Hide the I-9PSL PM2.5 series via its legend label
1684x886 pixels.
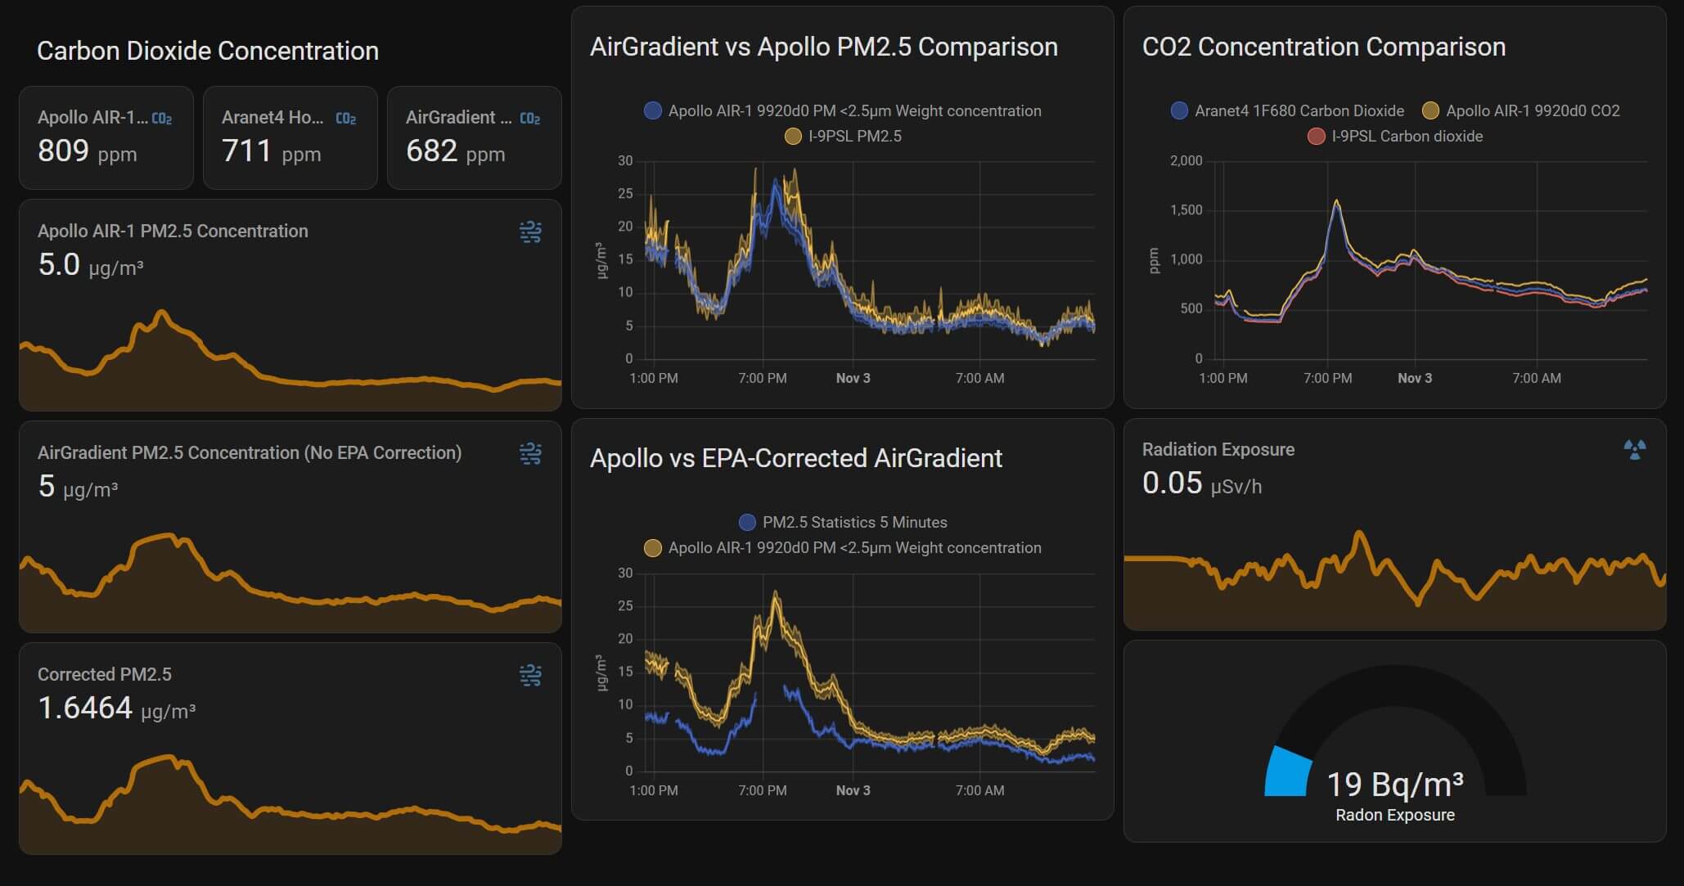coord(855,136)
